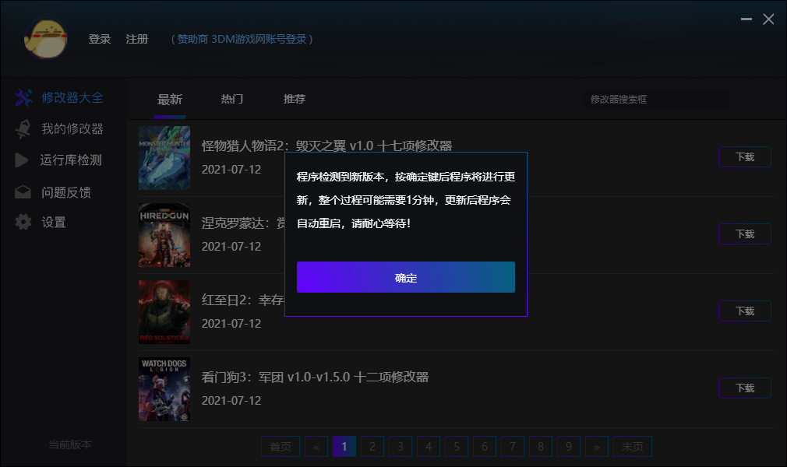Image resolution: width=787 pixels, height=467 pixels.
Task: Switch to the 最新 tab
Action: (x=170, y=100)
